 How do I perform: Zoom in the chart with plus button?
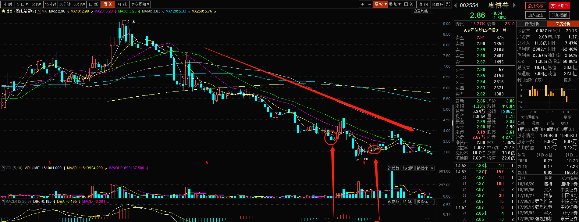(362, 4)
